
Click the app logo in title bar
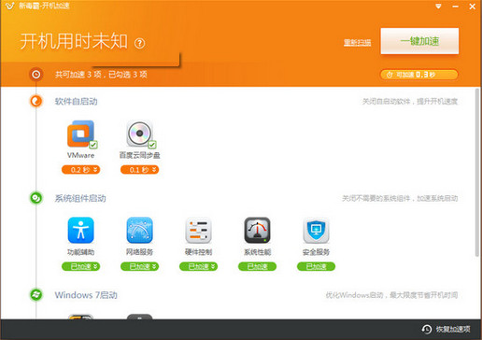pos(9,6)
